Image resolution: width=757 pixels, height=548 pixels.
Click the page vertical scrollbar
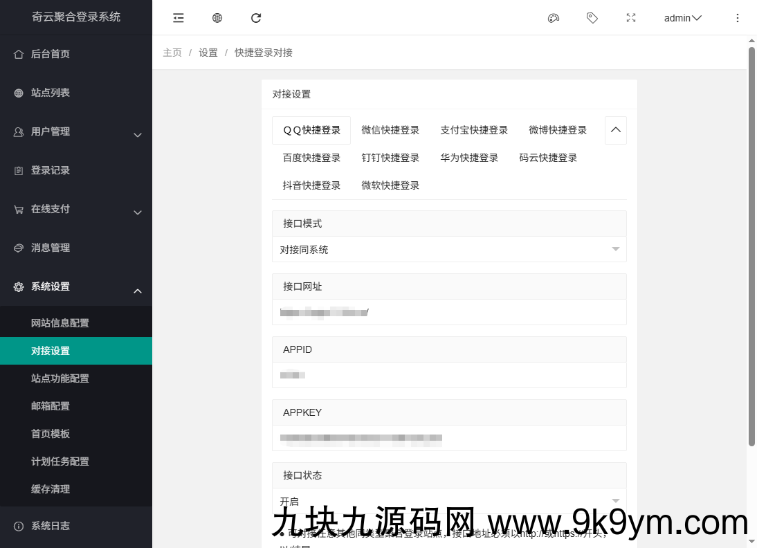pyautogui.click(x=751, y=246)
